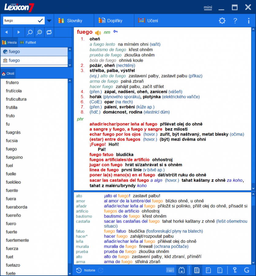Click the binoculars icon in the bottom bar
The height and width of the screenshot is (276, 256).
[x=181, y=270]
